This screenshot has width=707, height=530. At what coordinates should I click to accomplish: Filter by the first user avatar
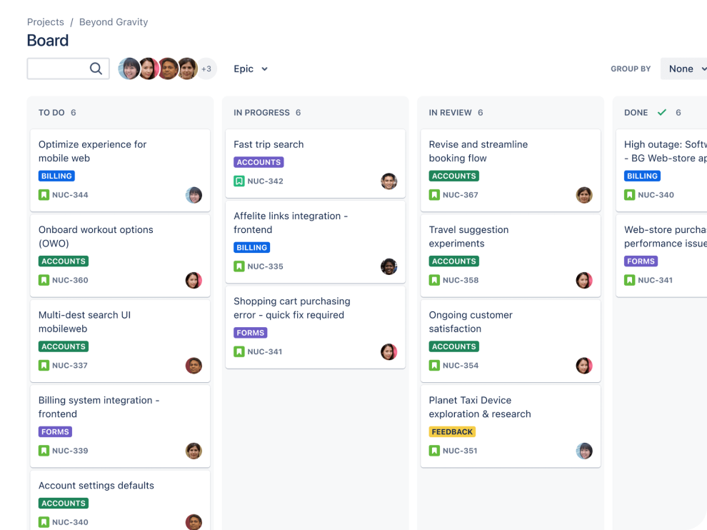pyautogui.click(x=129, y=69)
